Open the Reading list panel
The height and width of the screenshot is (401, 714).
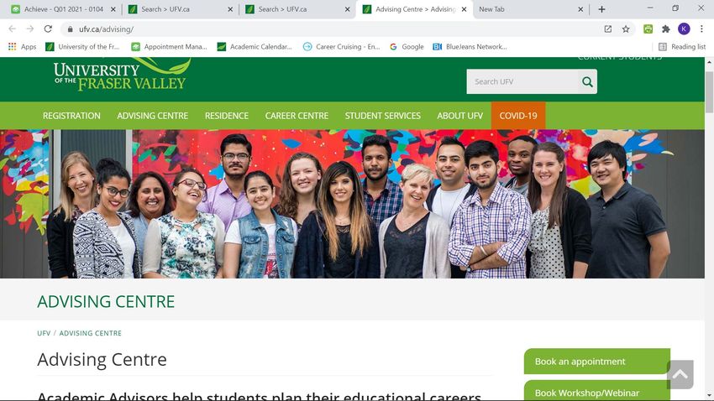pos(682,47)
